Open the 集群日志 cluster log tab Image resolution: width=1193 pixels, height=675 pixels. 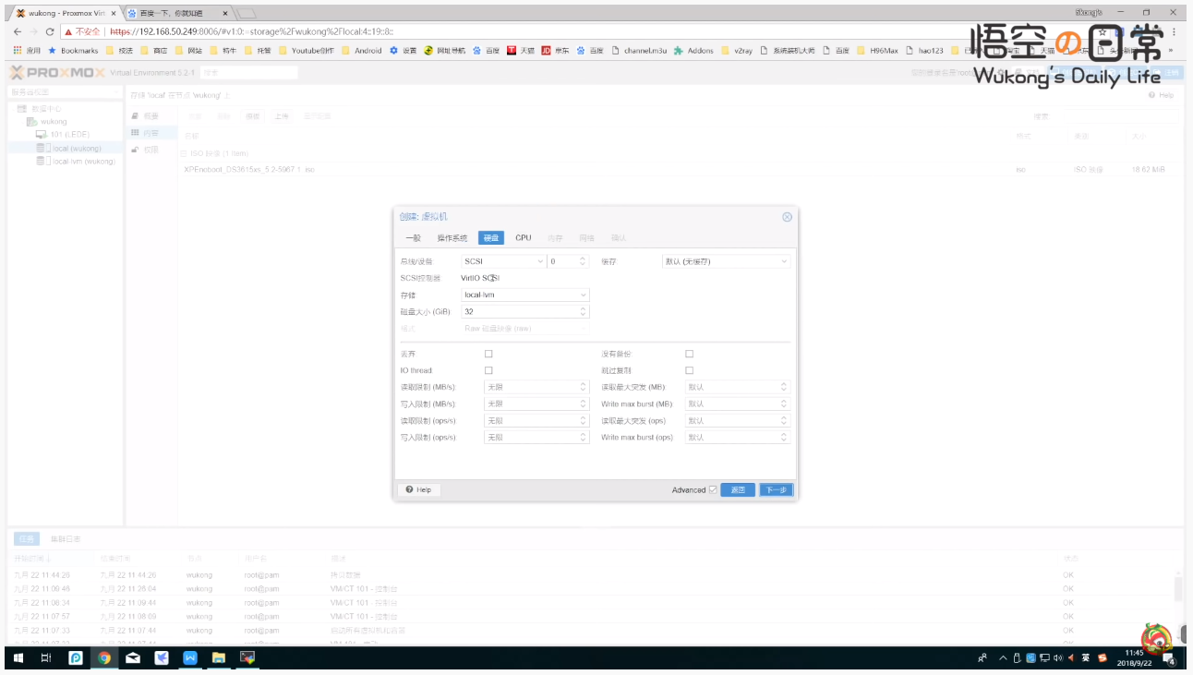(x=66, y=538)
